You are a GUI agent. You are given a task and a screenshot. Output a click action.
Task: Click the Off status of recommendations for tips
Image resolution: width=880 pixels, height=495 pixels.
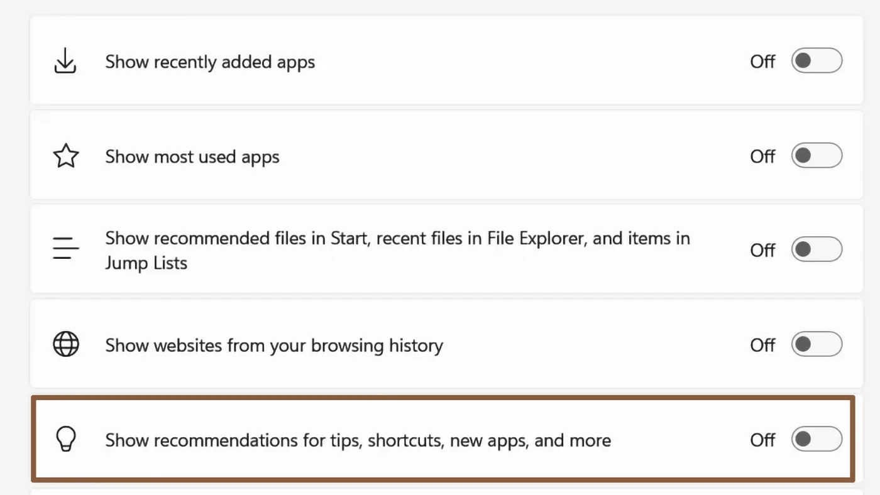[x=762, y=440]
